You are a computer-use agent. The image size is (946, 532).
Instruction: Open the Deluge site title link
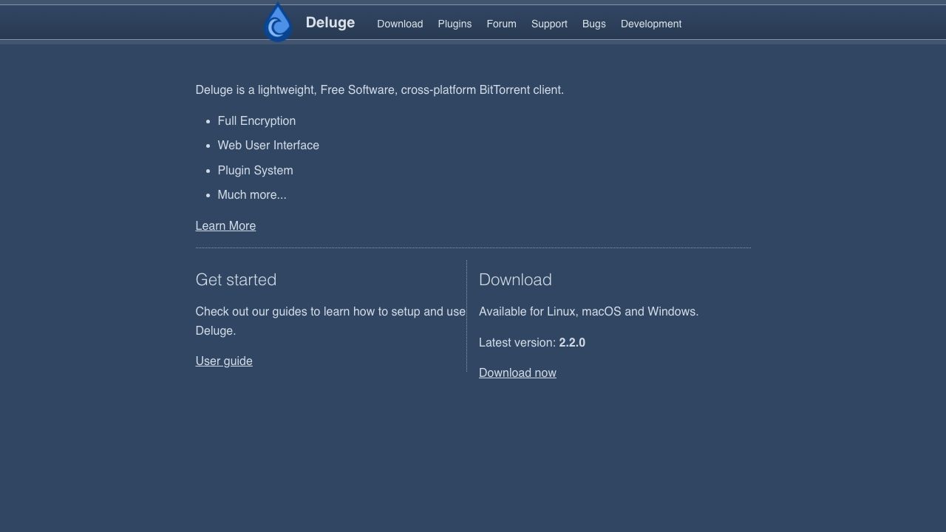click(x=330, y=23)
